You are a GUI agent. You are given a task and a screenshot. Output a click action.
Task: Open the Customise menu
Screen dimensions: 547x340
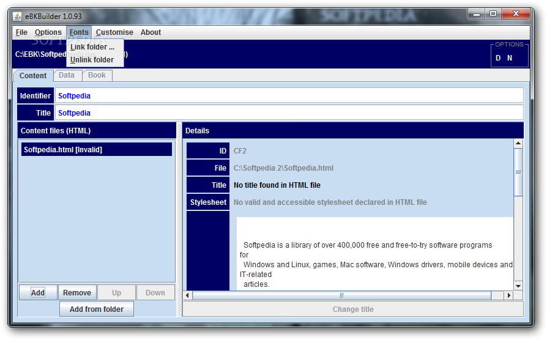pos(114,32)
